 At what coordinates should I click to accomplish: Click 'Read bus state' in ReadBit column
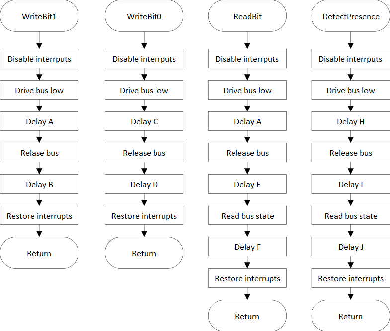[247, 216]
